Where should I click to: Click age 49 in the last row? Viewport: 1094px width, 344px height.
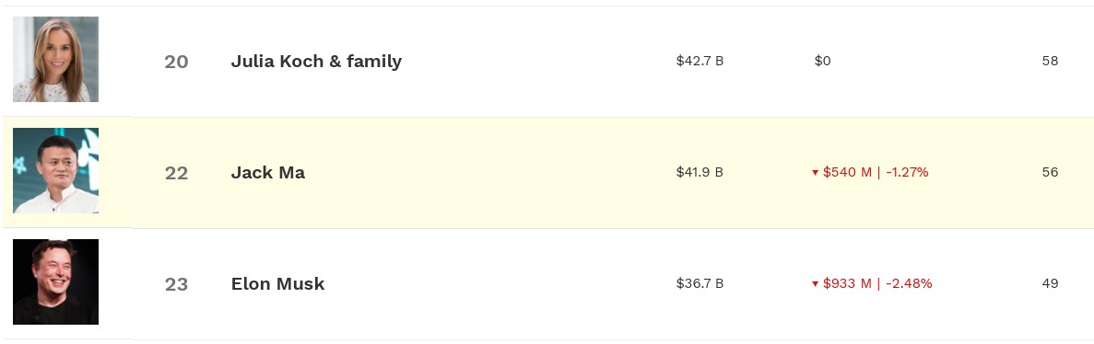(x=1050, y=283)
